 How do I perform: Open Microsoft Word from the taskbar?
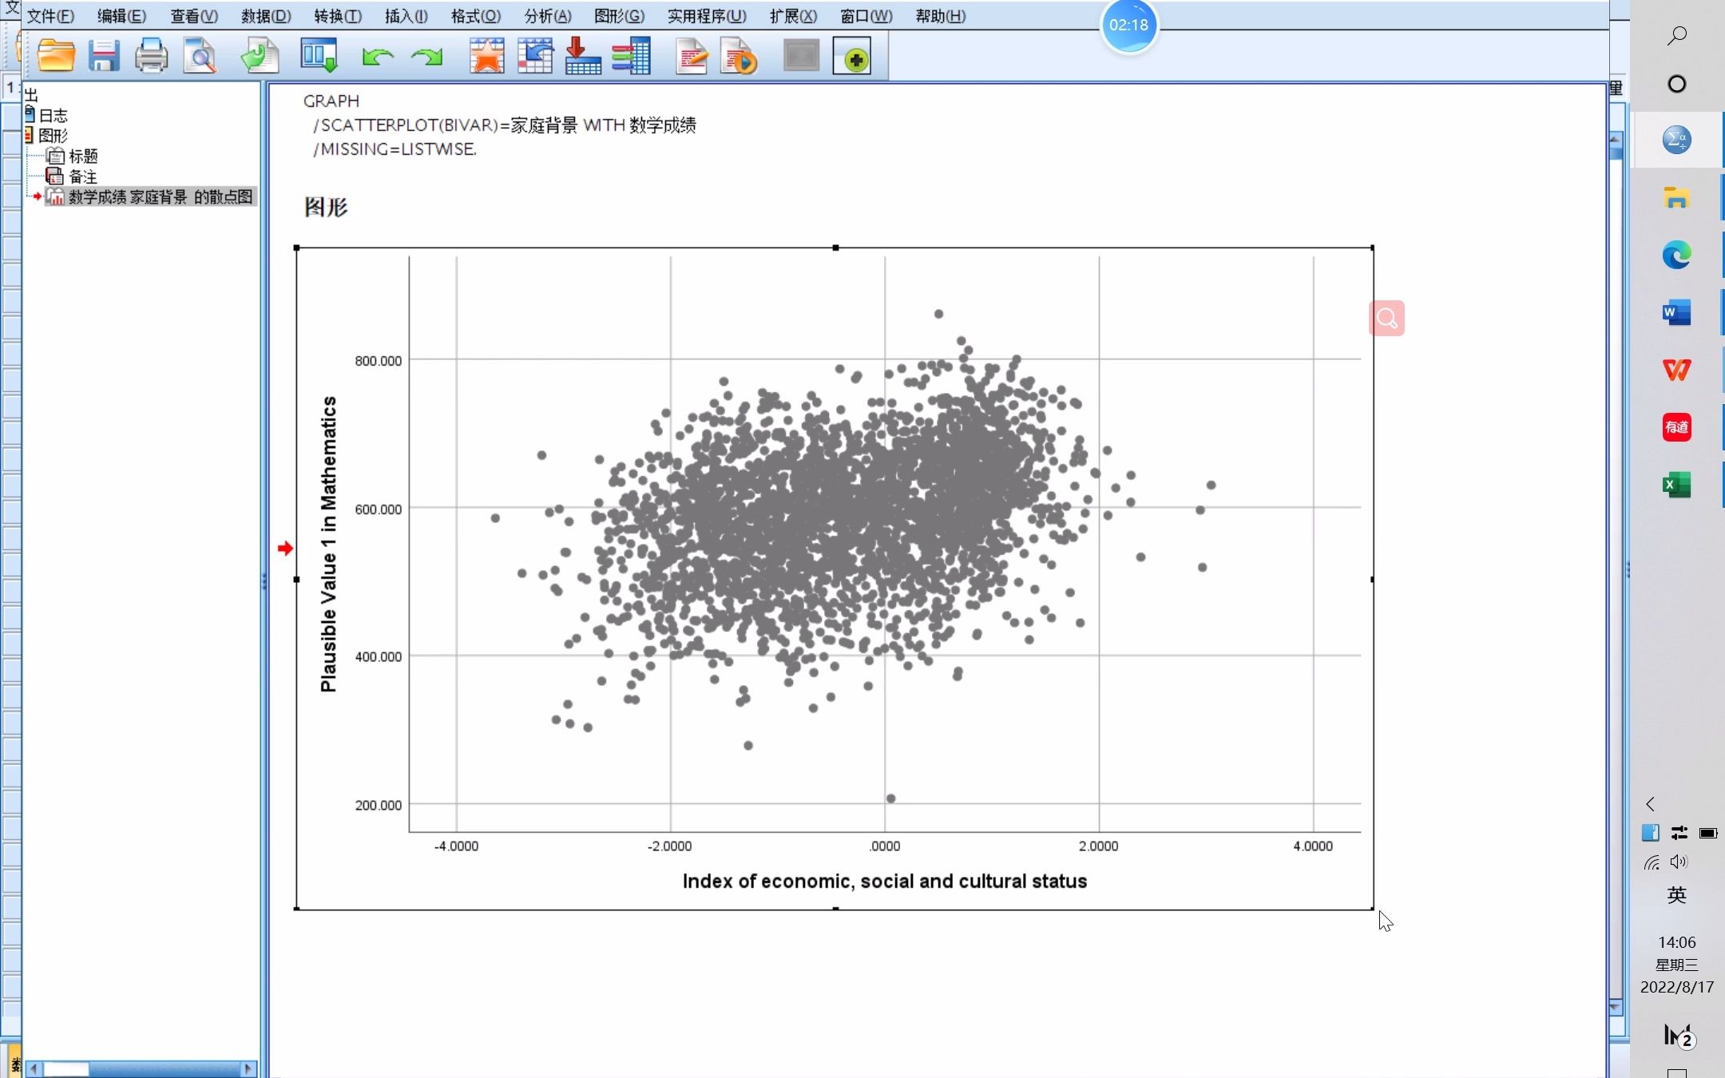(x=1676, y=312)
